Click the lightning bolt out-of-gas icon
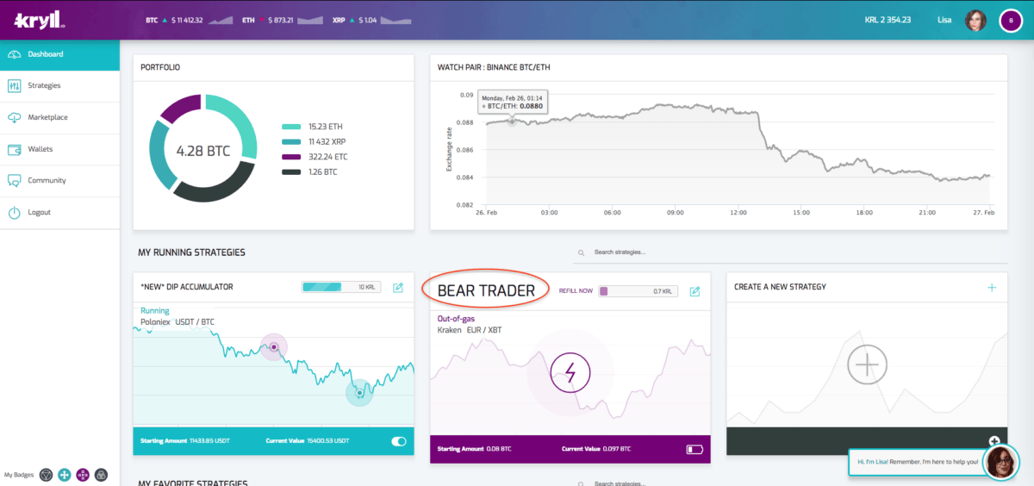The width and height of the screenshot is (1034, 486). pyautogui.click(x=570, y=373)
